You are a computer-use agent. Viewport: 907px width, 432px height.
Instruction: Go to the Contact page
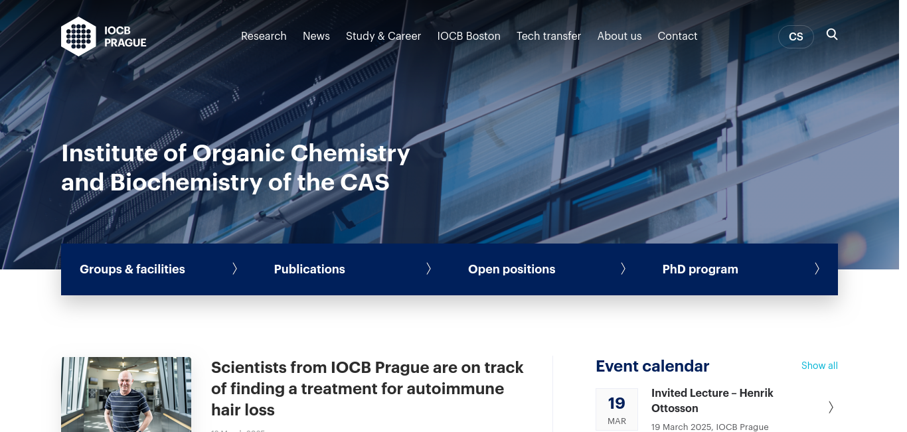pyautogui.click(x=677, y=36)
